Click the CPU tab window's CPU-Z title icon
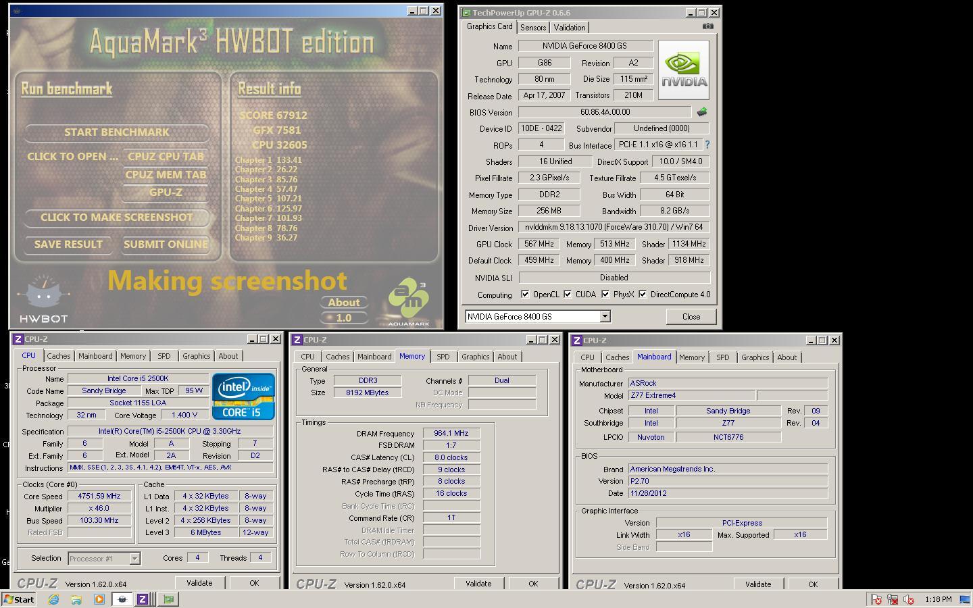Screen dimensions: 973x608 click(18, 339)
